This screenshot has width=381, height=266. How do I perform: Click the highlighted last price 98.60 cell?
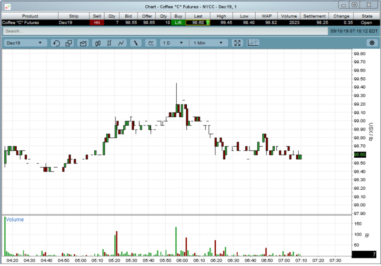[x=198, y=22]
